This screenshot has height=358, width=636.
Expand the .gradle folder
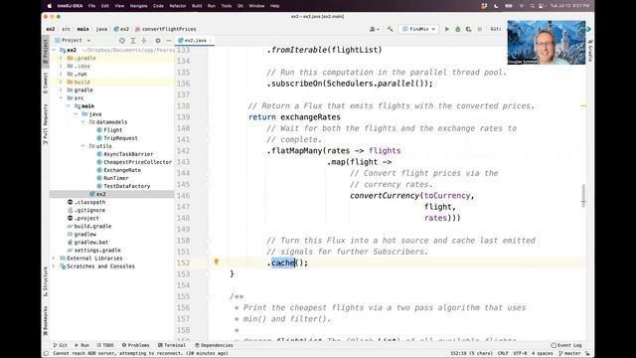point(61,58)
